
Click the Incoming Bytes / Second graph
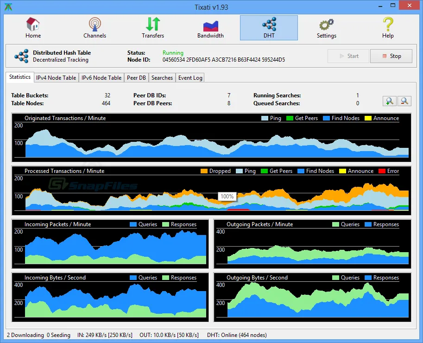pyautogui.click(x=110, y=297)
